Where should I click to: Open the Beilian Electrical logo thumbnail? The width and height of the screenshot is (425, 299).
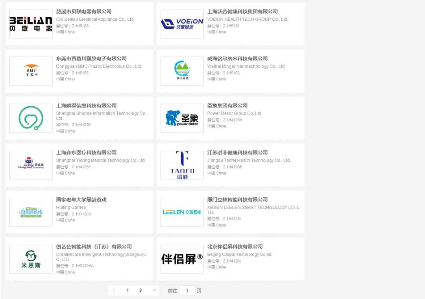pos(31,24)
